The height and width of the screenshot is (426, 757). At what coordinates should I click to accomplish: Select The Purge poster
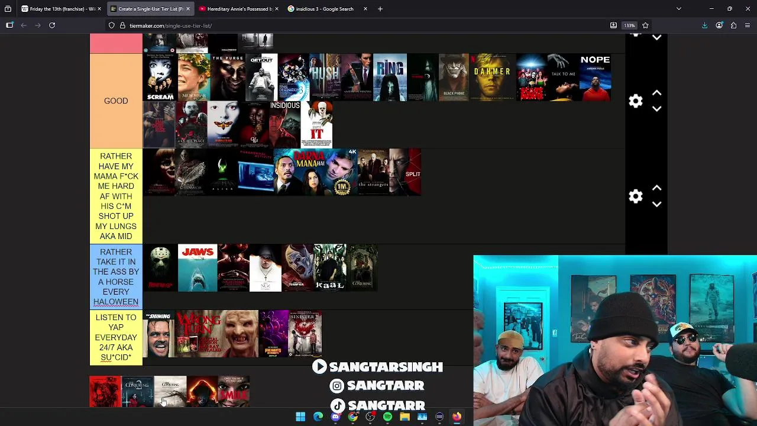coord(228,78)
